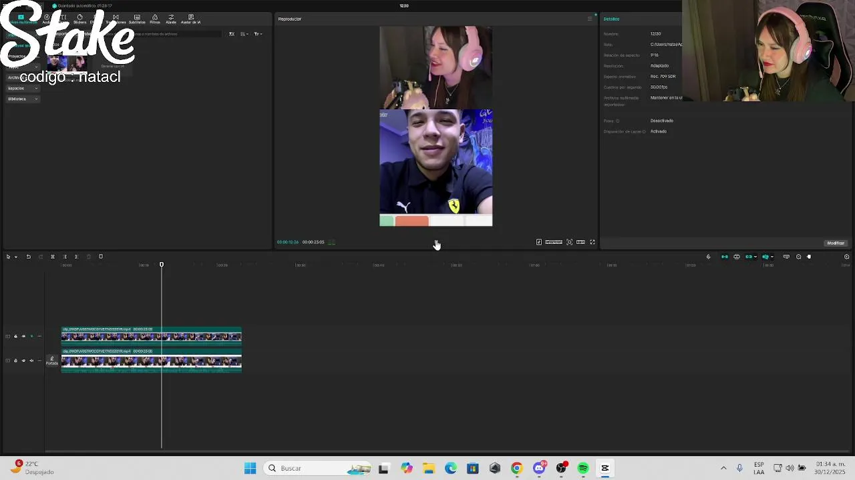Select the lower main-track clip
Image resolution: width=855 pixels, height=480 pixels.
[x=151, y=359]
